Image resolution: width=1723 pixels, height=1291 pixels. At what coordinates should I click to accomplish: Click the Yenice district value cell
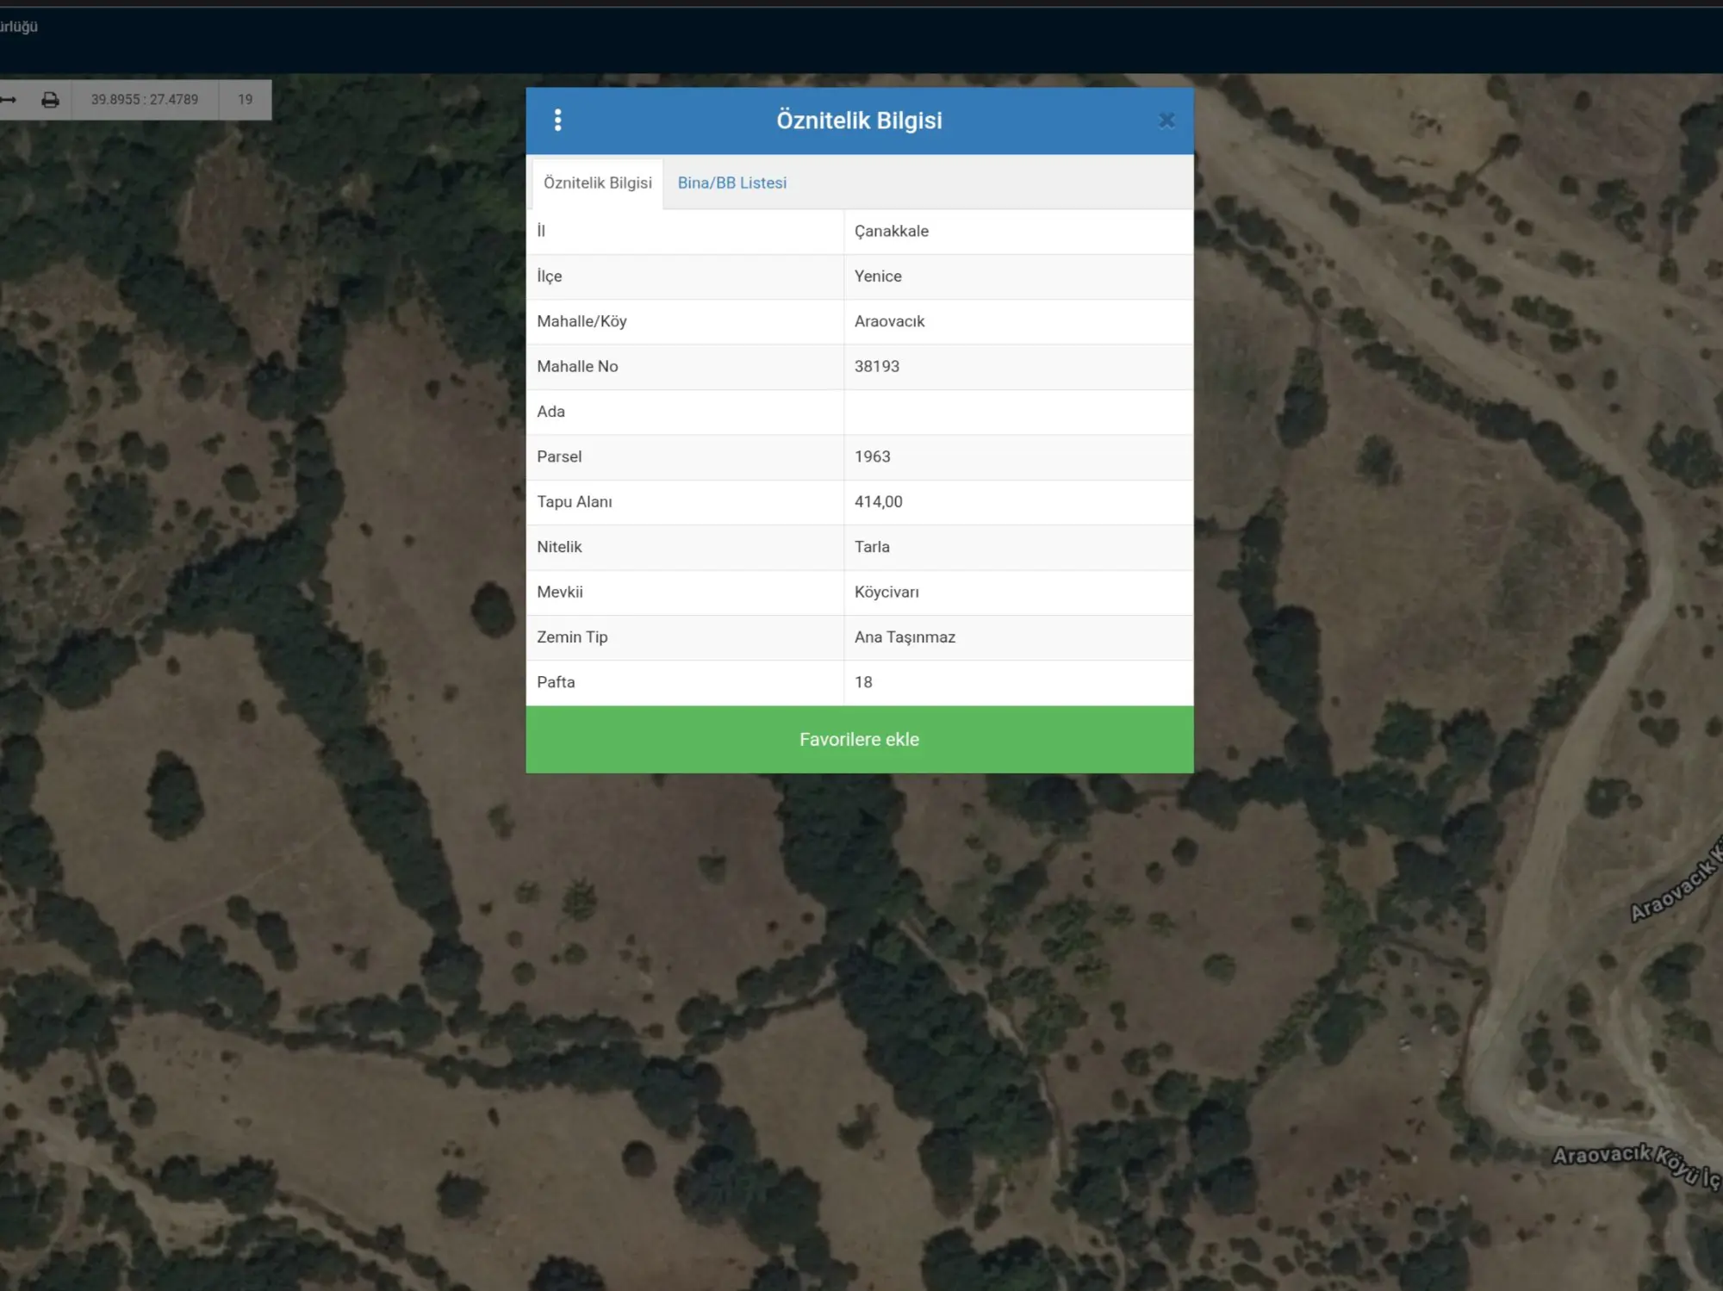(1019, 276)
